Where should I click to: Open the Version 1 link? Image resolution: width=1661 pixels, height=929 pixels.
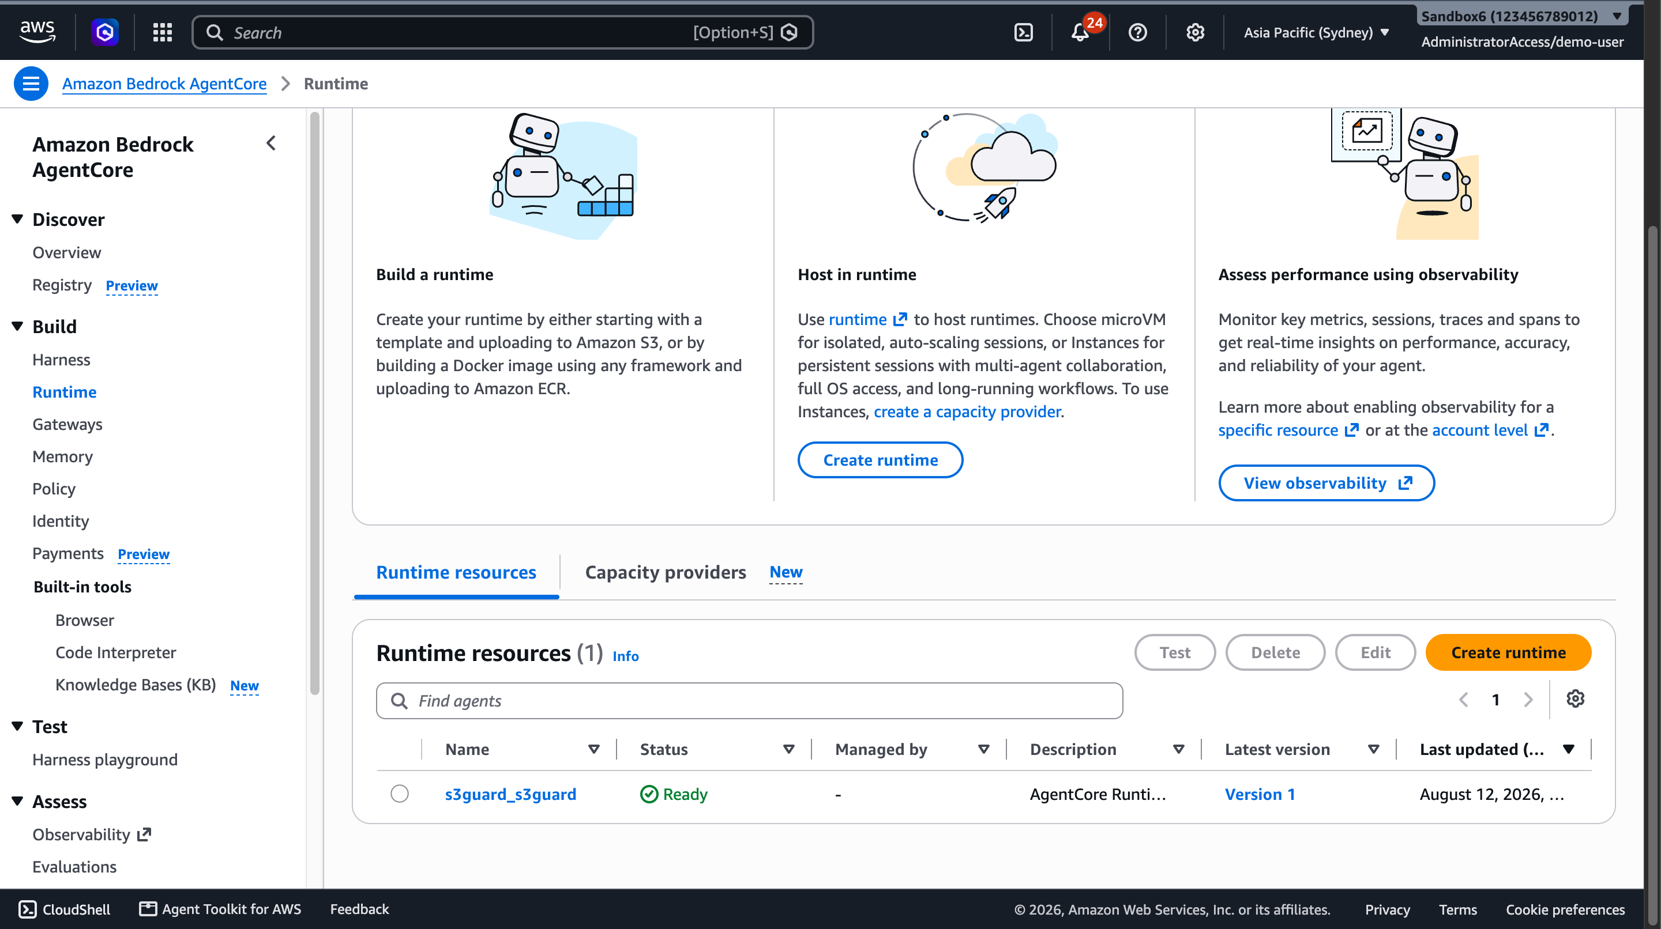(x=1260, y=794)
